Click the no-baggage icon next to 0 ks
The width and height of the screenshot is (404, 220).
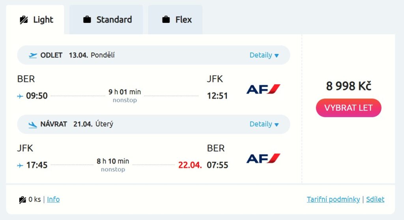tap(23, 200)
